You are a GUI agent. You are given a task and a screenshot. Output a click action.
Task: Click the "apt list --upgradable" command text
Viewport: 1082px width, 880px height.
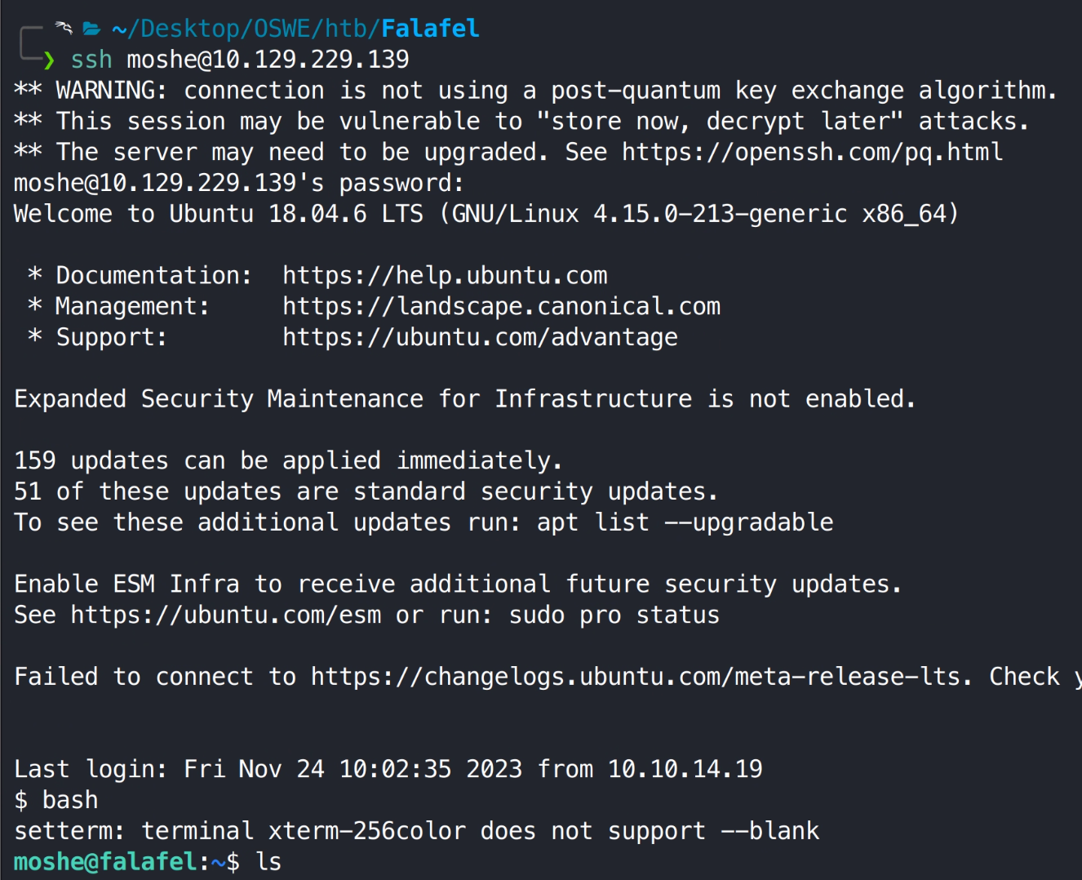(685, 522)
